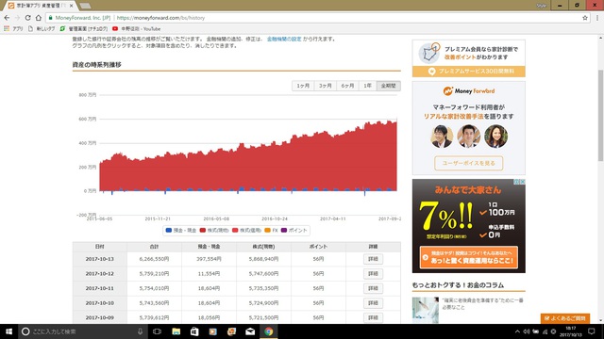Click the 株式(現物) column header

click(x=263, y=247)
